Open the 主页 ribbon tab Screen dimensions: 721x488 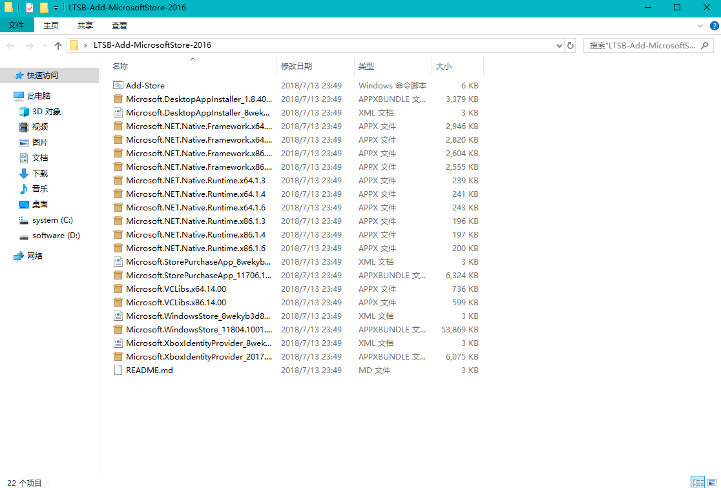pos(51,25)
